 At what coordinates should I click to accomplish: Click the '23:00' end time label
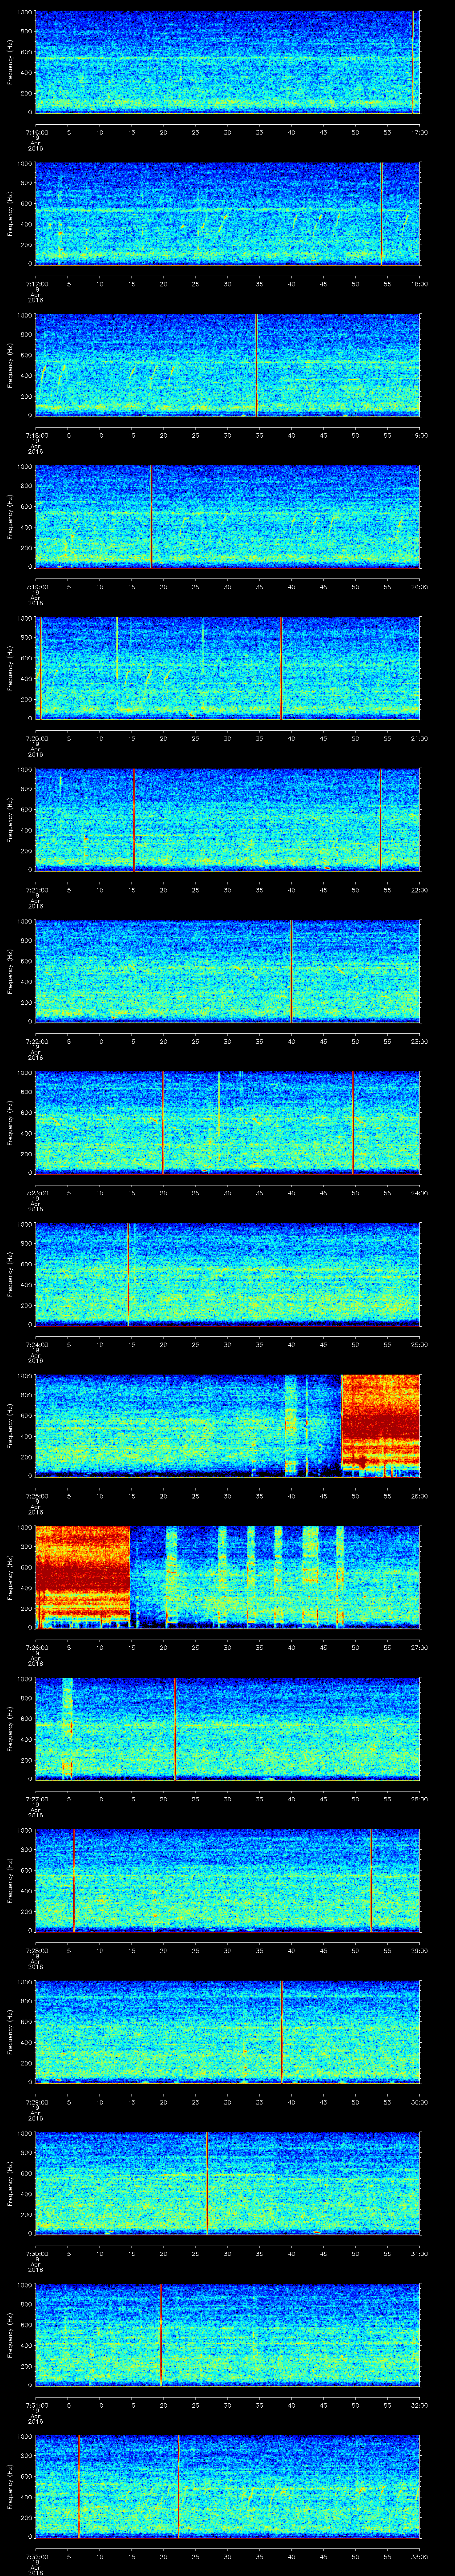[419, 1042]
